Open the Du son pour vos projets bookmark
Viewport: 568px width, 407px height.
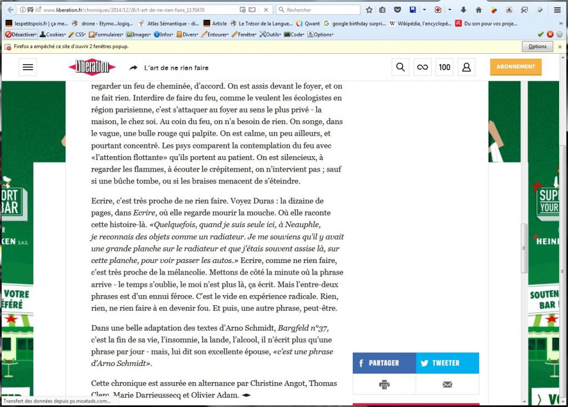pyautogui.click(x=486, y=23)
